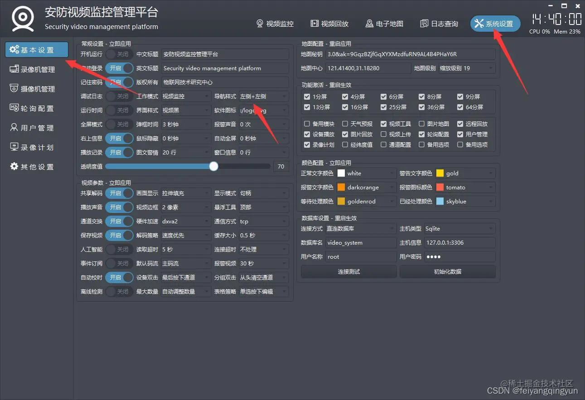The height and width of the screenshot is (400, 585).
Task: Open 弹框时间 dropdown showing 3 秒钟
Action: [186, 124]
